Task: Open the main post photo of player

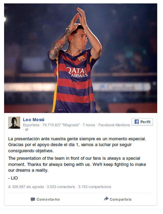Action: [x=80, y=58]
